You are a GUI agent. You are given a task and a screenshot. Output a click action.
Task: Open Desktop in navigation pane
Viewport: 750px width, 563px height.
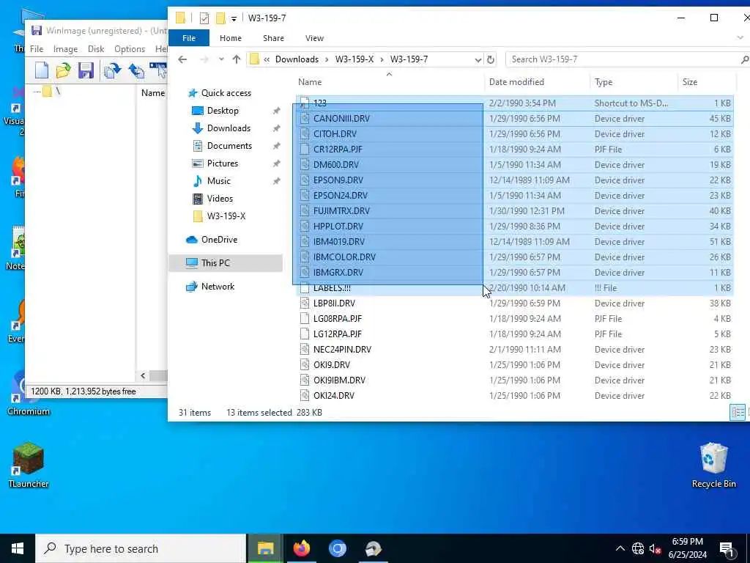[x=215, y=111]
